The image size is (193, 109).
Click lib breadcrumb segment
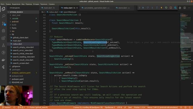point(43,12)
